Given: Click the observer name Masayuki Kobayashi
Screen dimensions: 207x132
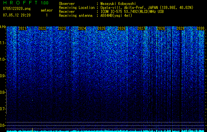Looking at the screenshot, I should (118, 4).
